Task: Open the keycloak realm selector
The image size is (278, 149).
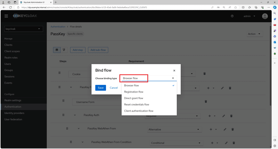Action: (x=23, y=29)
